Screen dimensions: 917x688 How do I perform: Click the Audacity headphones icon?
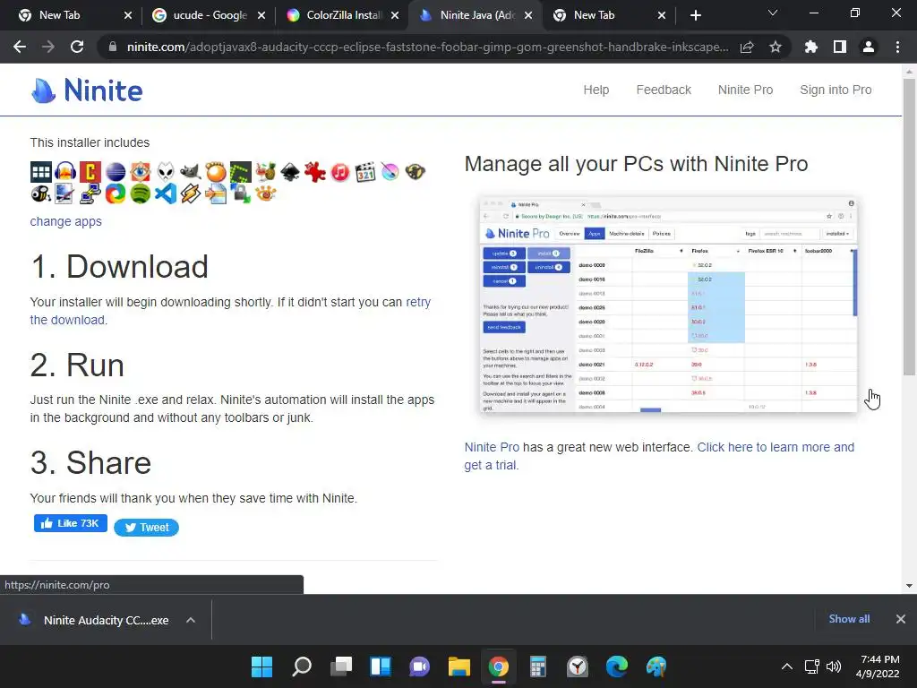[65, 172]
